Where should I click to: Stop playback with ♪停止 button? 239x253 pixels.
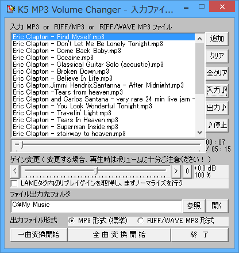pos(217,125)
